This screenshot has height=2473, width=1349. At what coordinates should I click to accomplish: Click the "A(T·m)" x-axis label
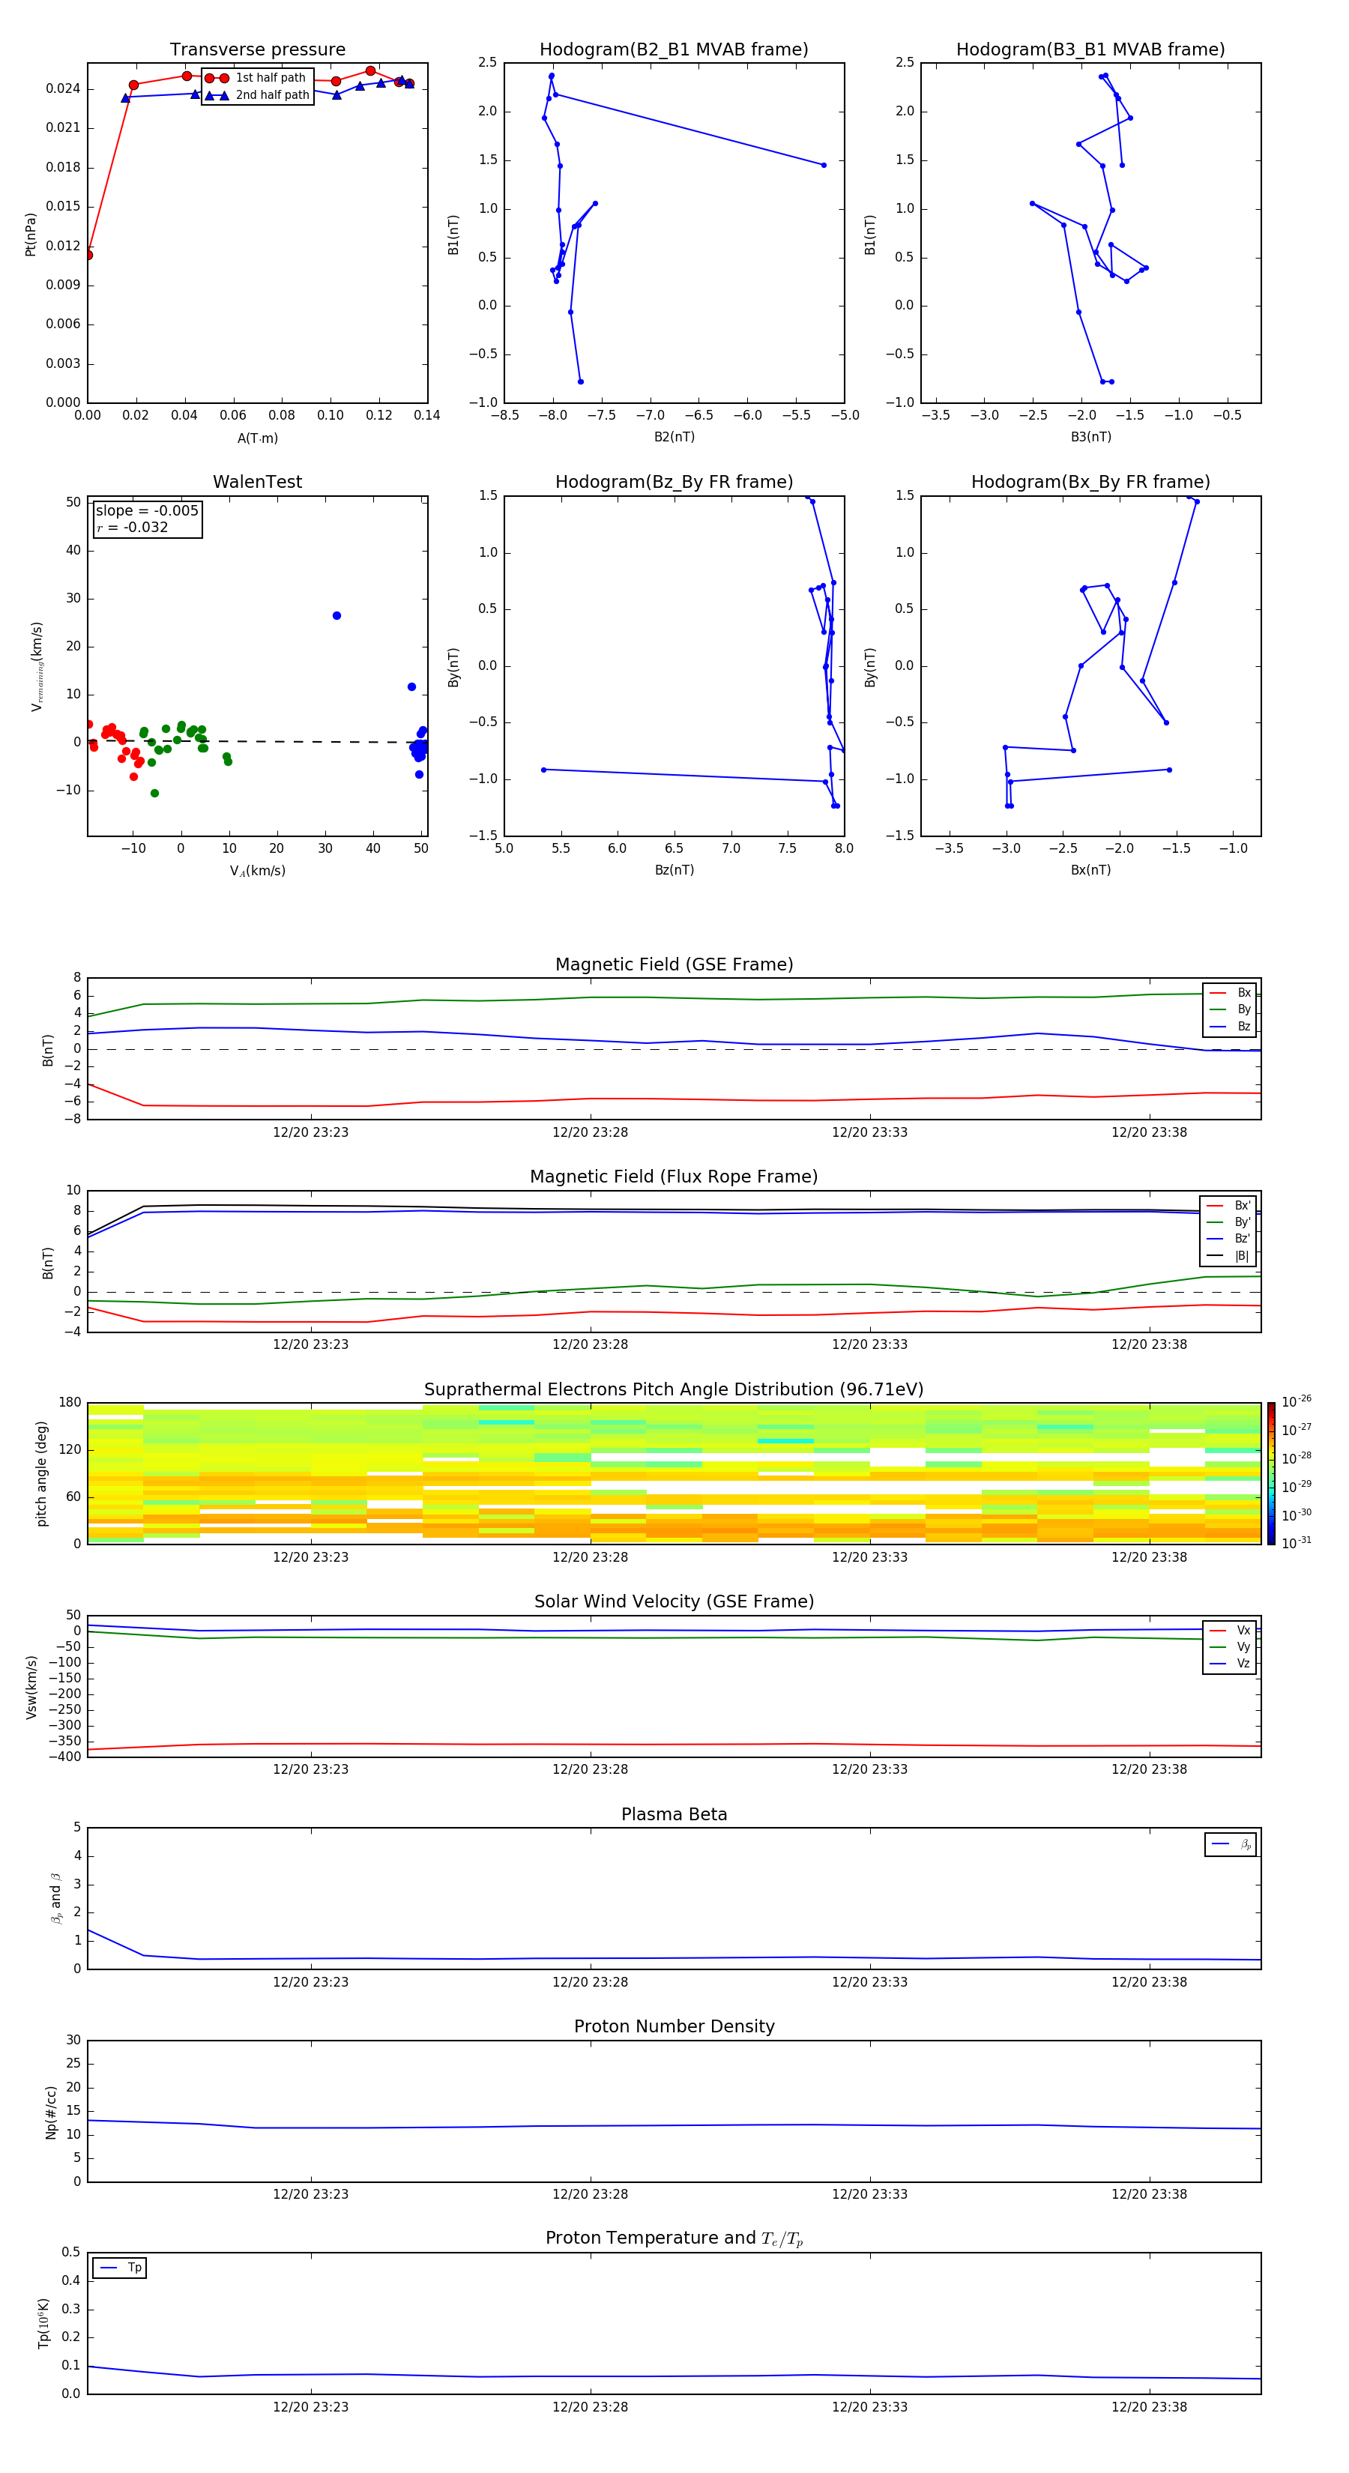click(257, 438)
